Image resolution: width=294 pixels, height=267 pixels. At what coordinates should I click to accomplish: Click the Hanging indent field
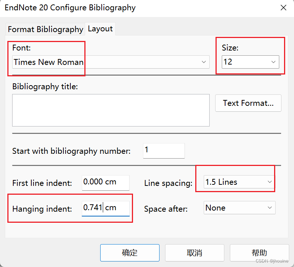click(x=105, y=208)
